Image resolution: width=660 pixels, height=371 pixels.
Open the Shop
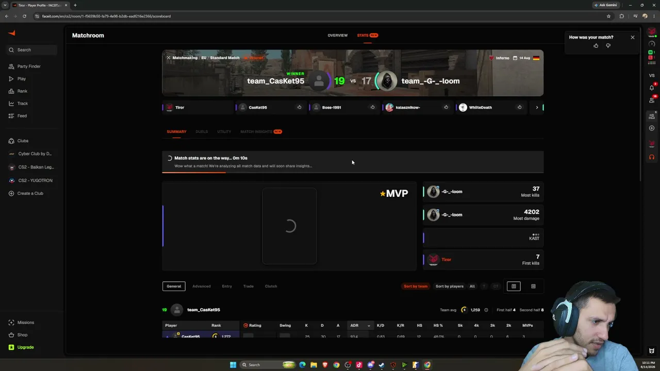pyautogui.click(x=22, y=335)
